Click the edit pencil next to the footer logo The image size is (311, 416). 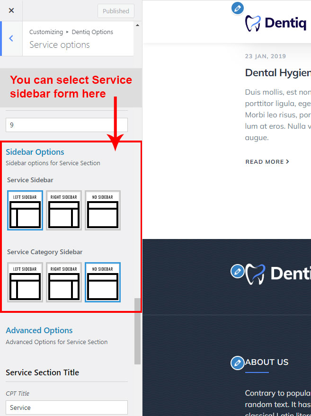237,271
